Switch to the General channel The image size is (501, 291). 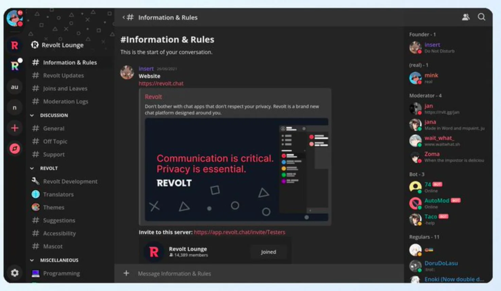pos(54,128)
